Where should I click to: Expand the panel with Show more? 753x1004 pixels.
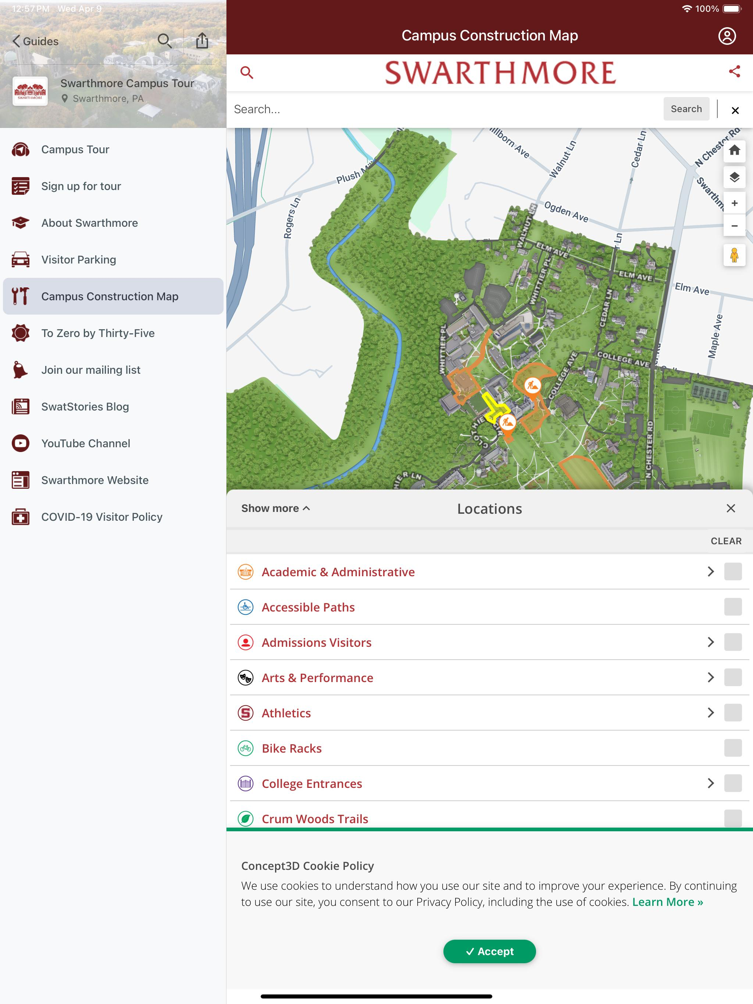pos(276,508)
